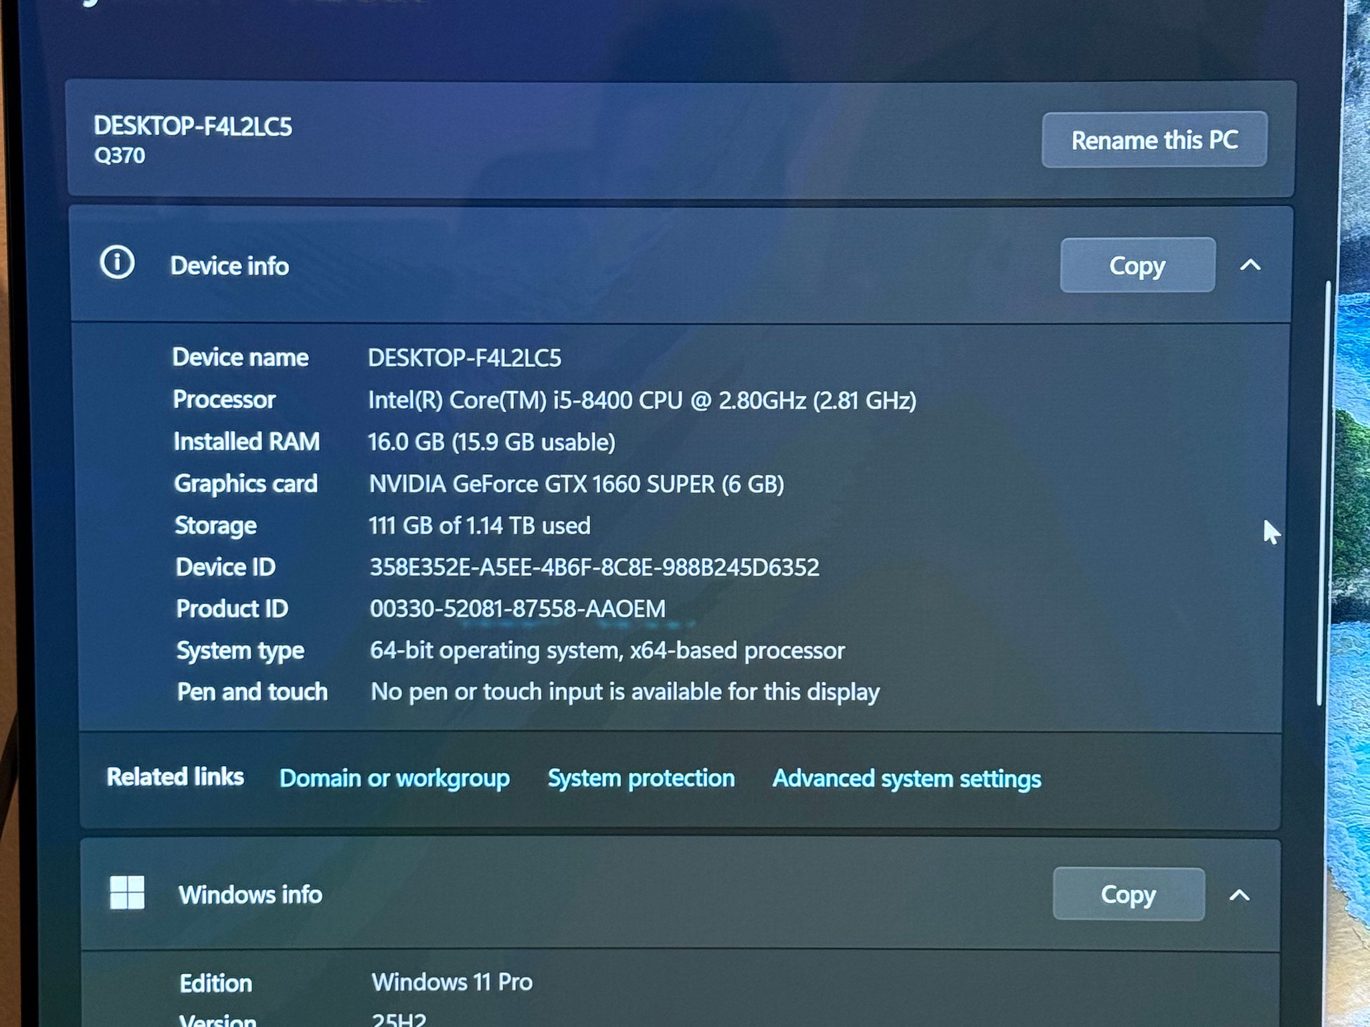The width and height of the screenshot is (1370, 1027).
Task: Select the Processor value Intel Core i5-8400
Action: pyautogui.click(x=642, y=401)
